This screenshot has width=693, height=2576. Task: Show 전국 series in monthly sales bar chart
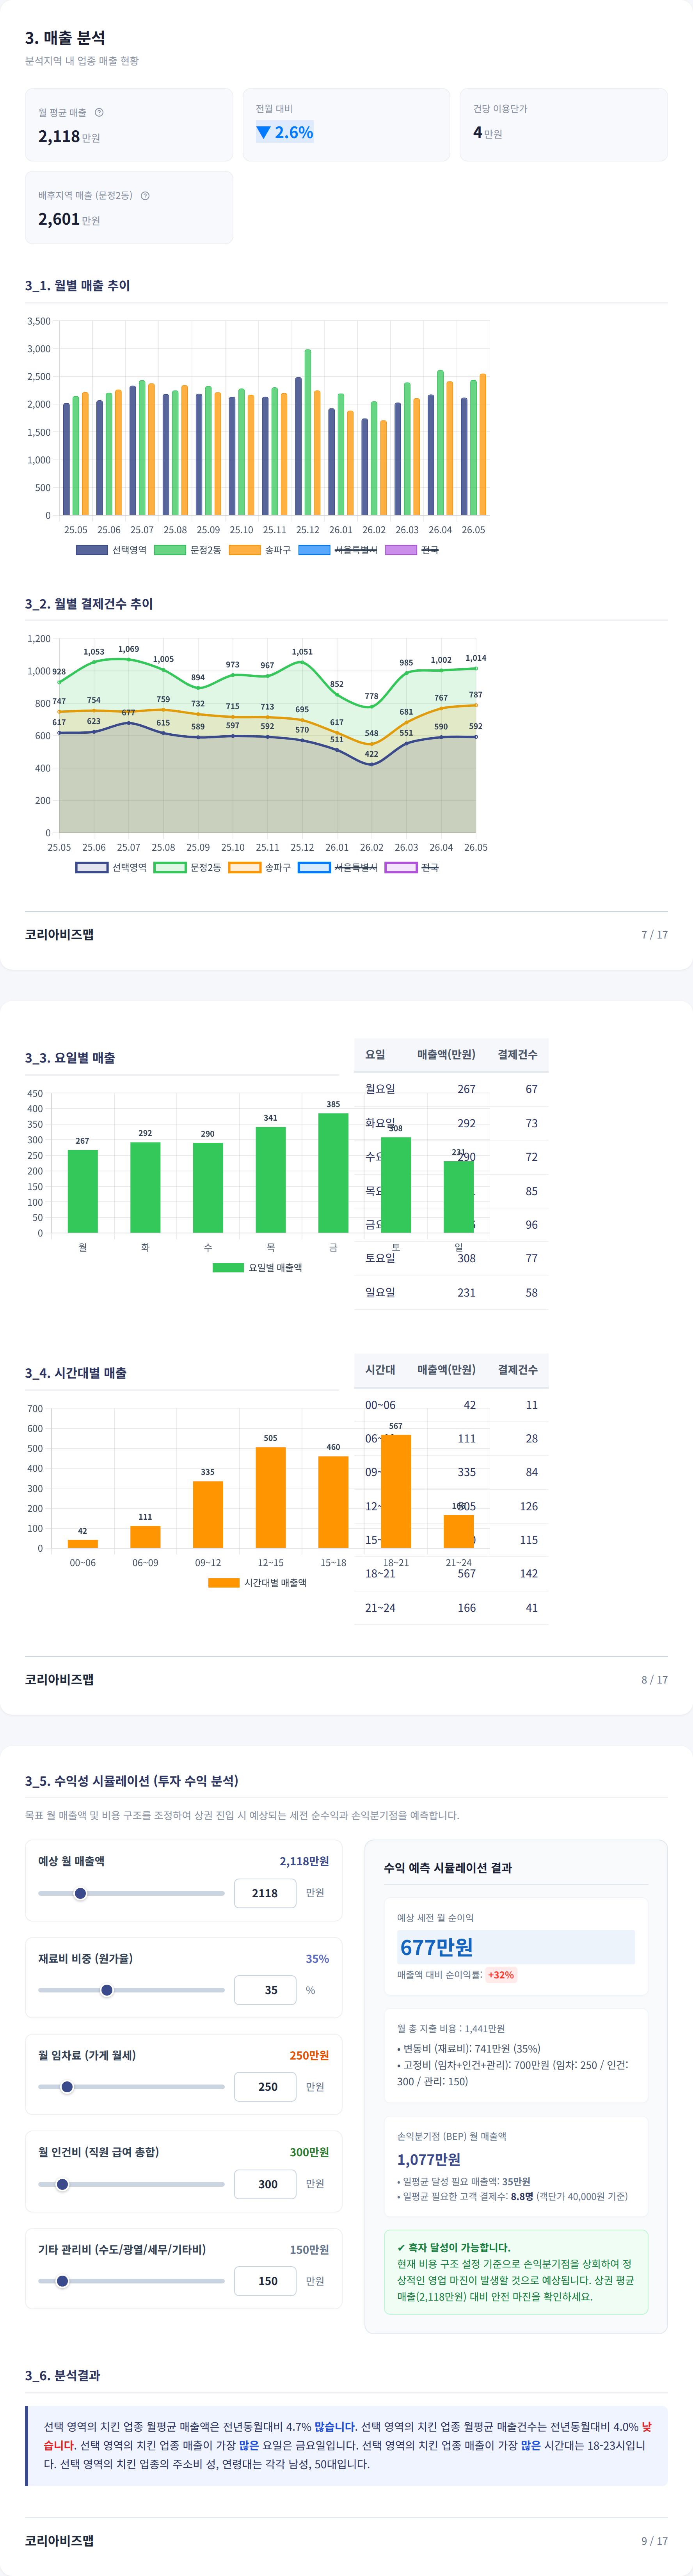(412, 550)
